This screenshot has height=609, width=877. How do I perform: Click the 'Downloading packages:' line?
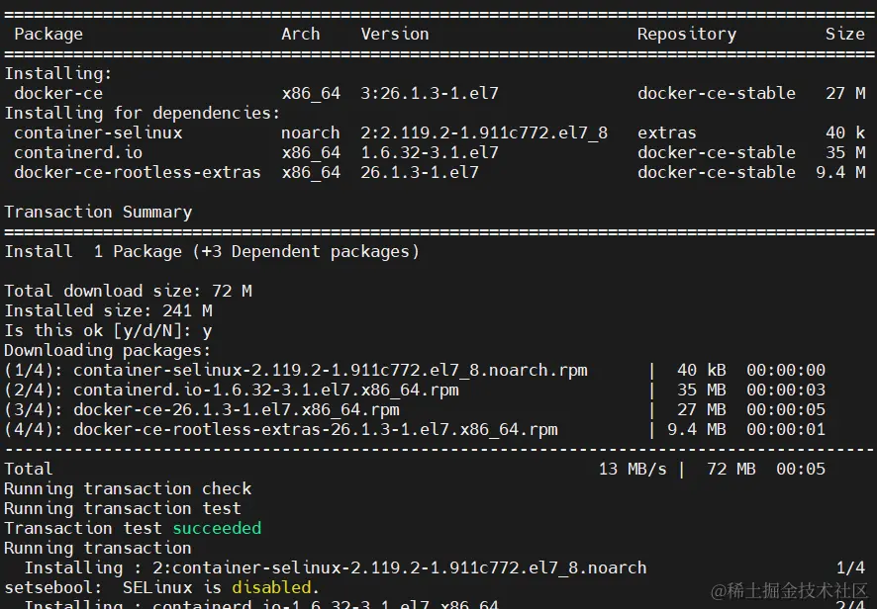(x=108, y=351)
